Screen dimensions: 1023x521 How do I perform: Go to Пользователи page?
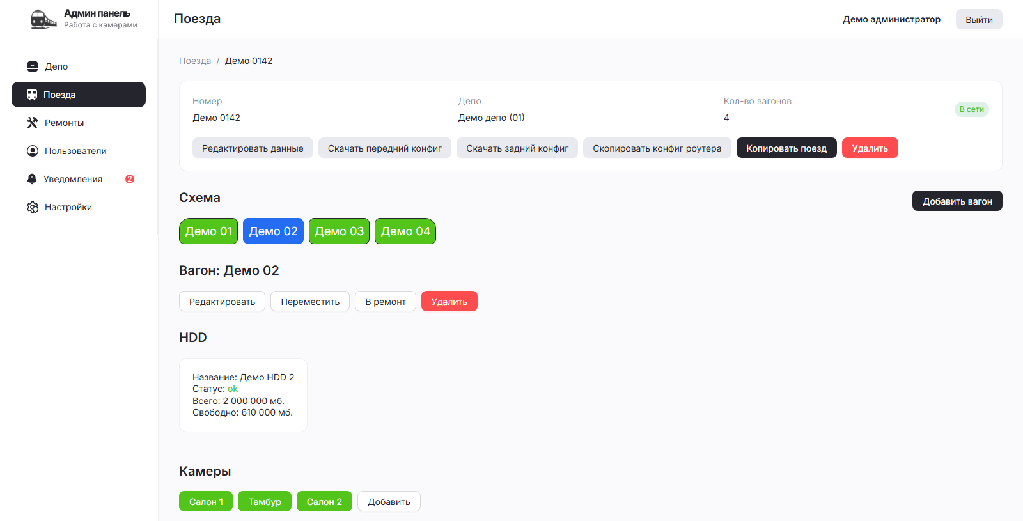79,151
